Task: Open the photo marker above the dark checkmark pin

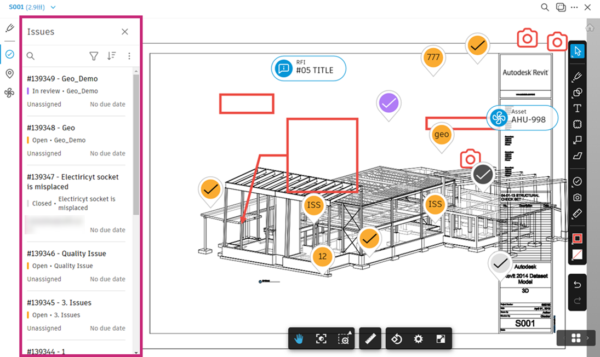Action: click(x=470, y=158)
